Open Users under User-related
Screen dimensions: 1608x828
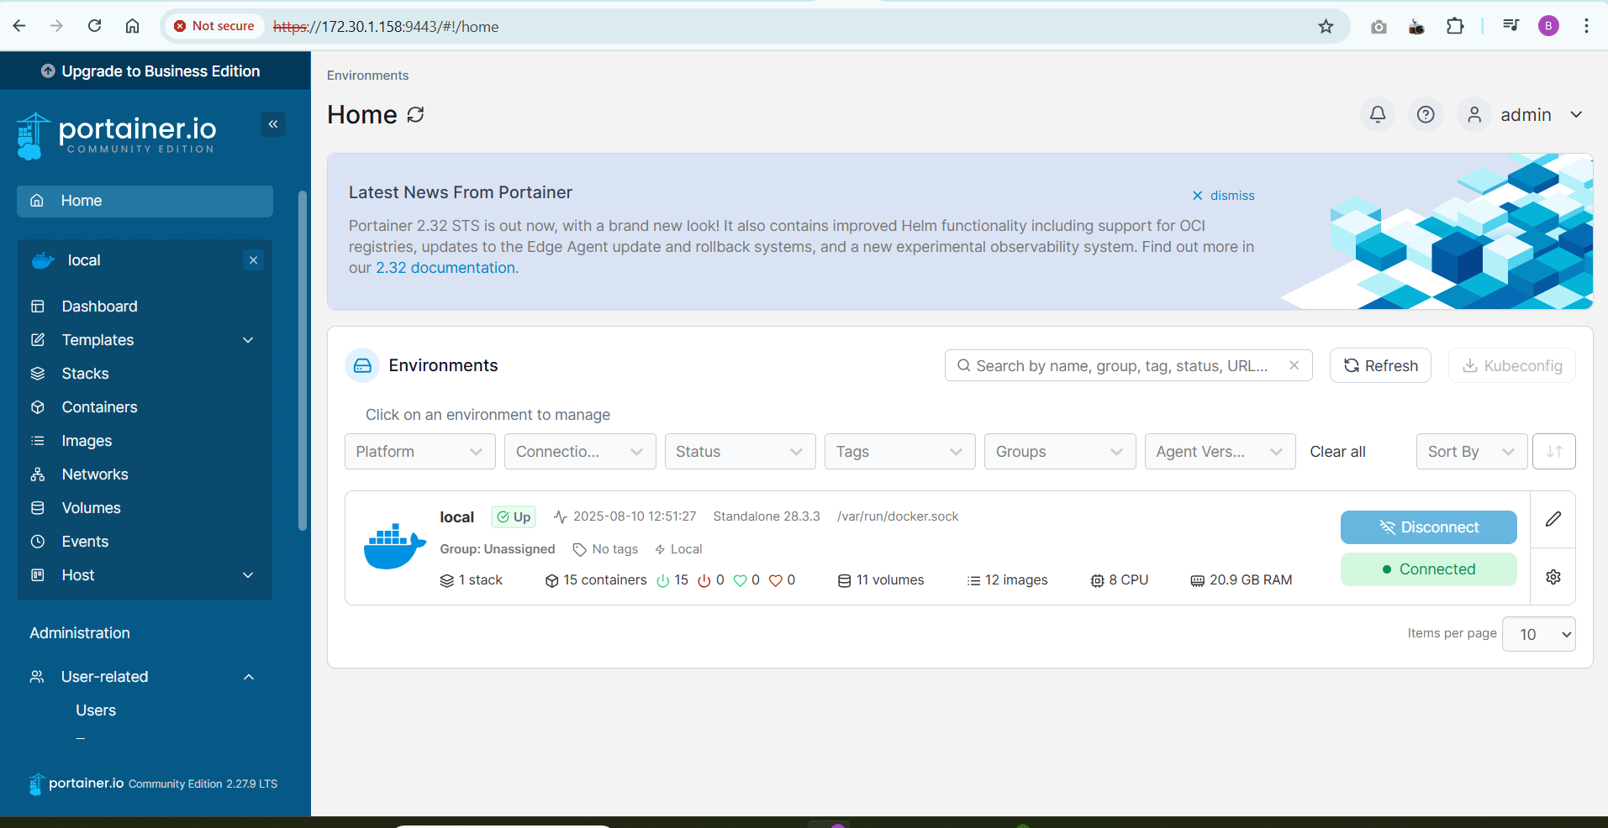[x=96, y=710]
